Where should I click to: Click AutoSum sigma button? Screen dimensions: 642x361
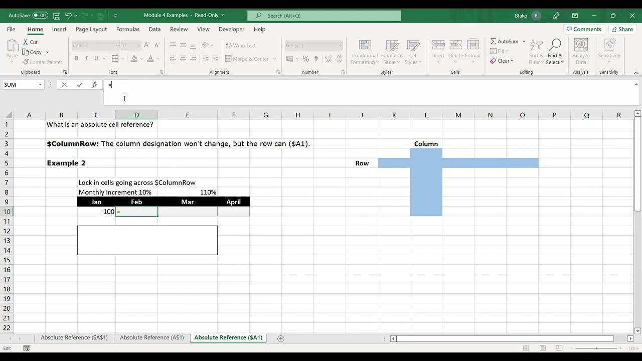click(505, 42)
